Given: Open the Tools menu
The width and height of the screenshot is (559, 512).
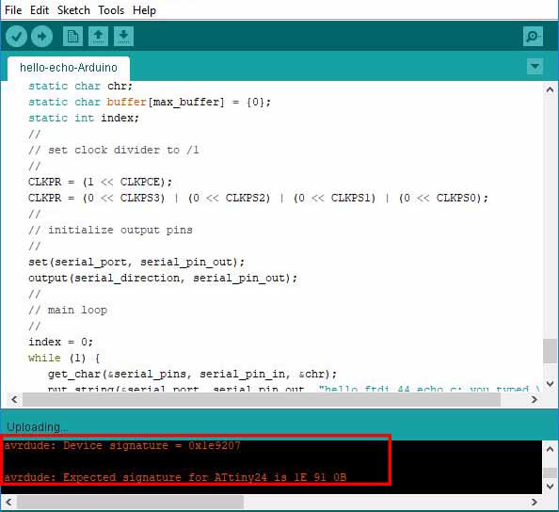Looking at the screenshot, I should point(111,10).
